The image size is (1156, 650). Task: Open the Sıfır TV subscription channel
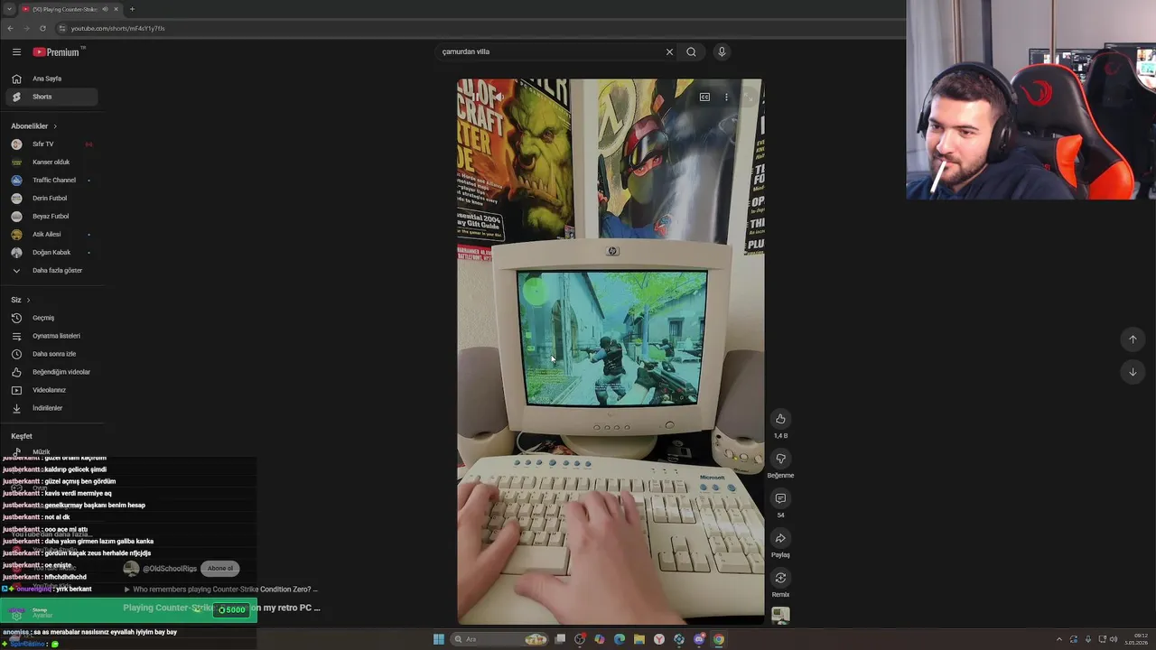coord(50,144)
